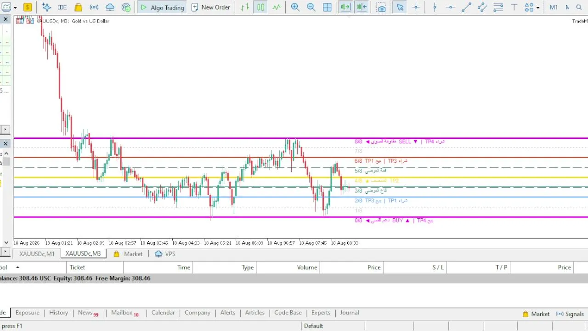Click the gold dollar sign icon

tap(28, 7)
